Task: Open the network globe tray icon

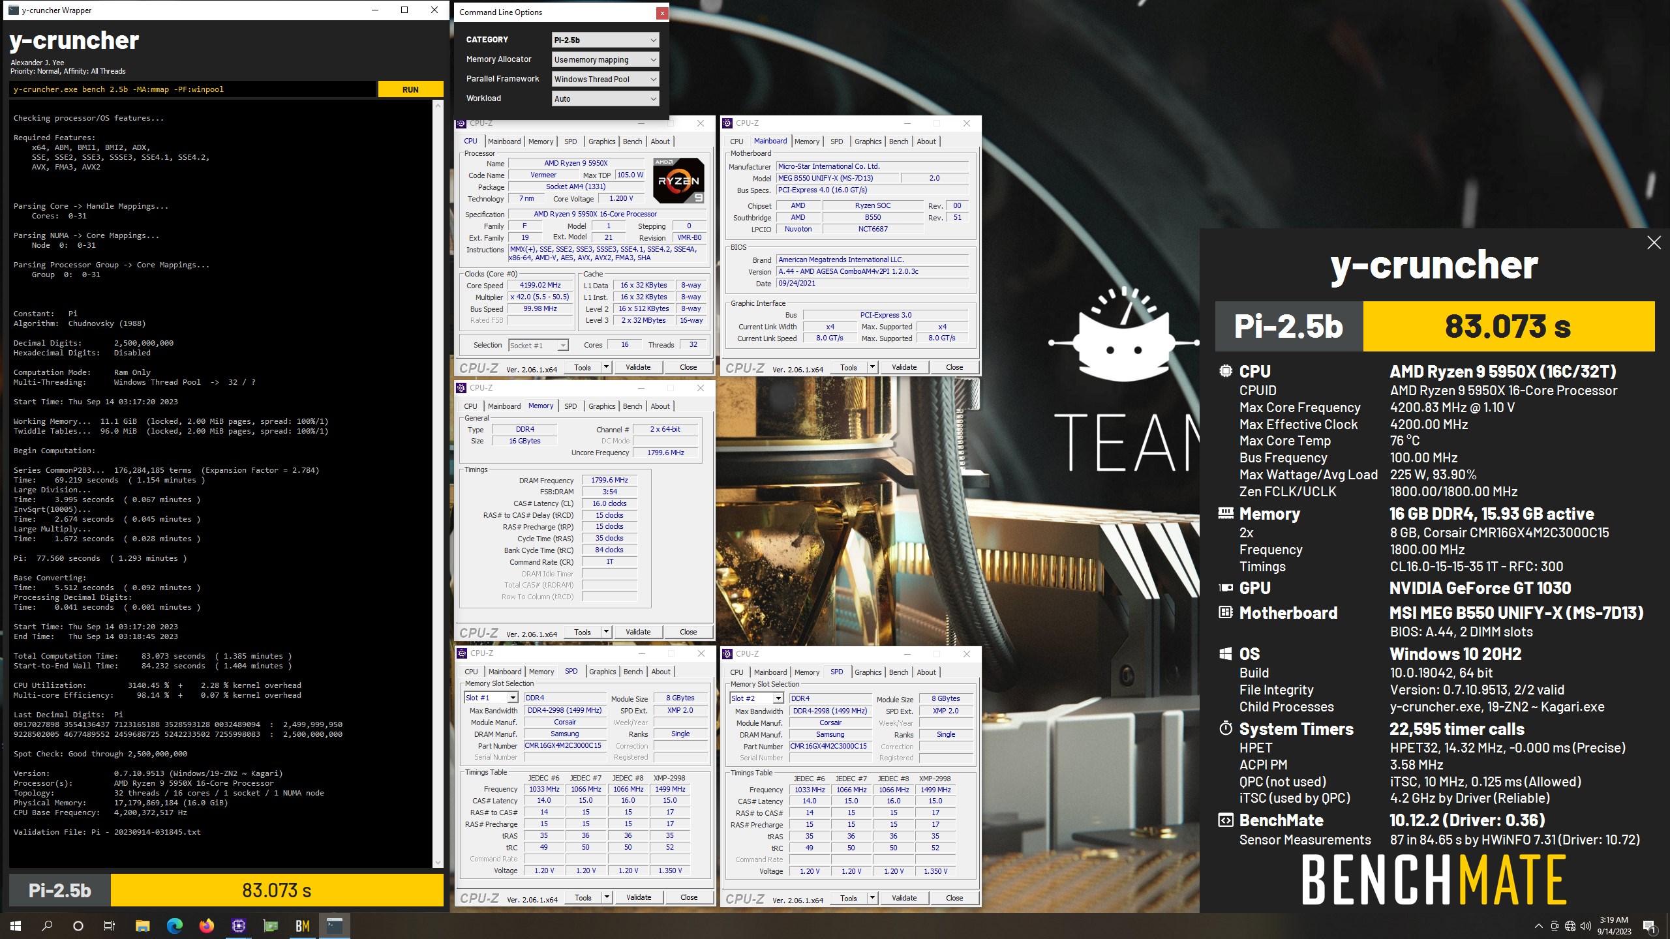Action: coord(1570,926)
